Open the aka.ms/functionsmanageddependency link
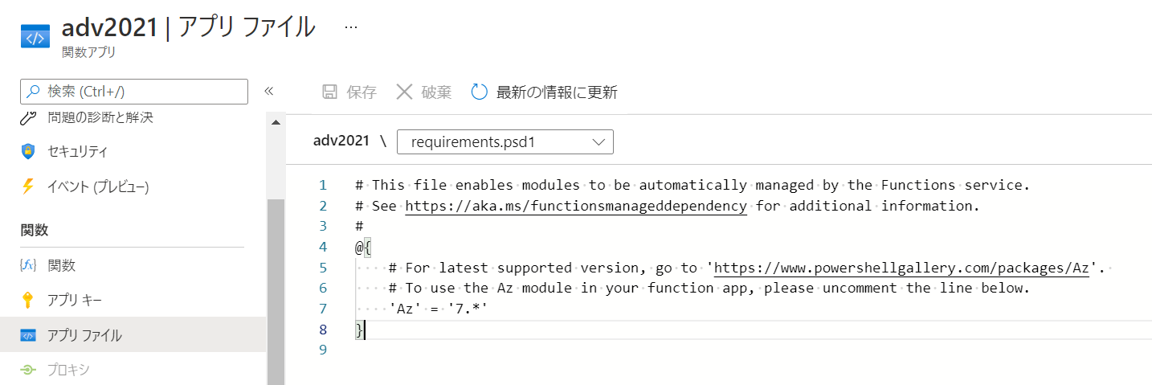The width and height of the screenshot is (1152, 385). coord(575,206)
